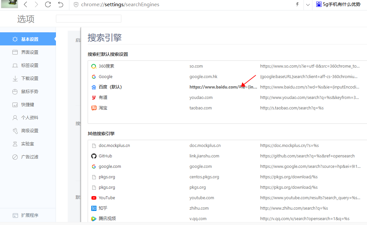The width and height of the screenshot is (367, 225).
Task: Click the address bar URL text
Action: (x=120, y=5)
